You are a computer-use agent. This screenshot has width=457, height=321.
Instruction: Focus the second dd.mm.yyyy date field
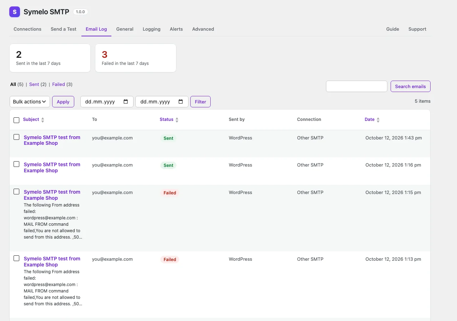coord(162,102)
